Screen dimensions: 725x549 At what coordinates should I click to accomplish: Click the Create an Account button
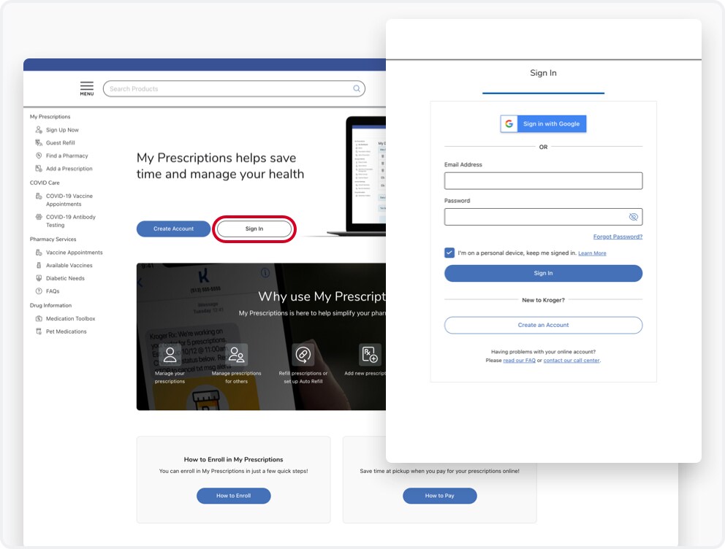543,325
